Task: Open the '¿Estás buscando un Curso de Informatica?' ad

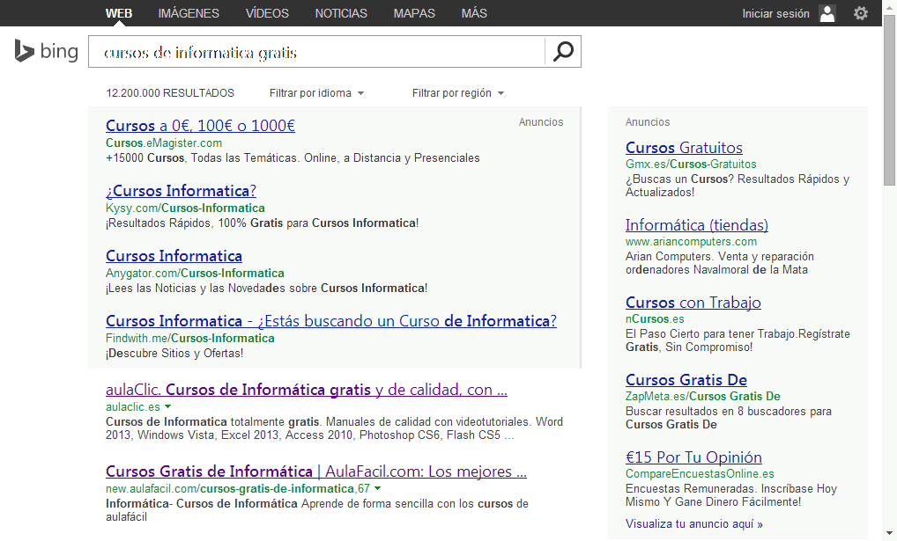Action: pos(331,321)
